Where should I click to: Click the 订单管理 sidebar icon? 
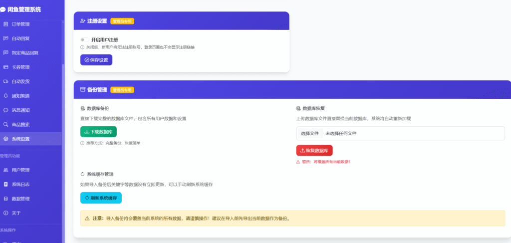tap(5, 24)
